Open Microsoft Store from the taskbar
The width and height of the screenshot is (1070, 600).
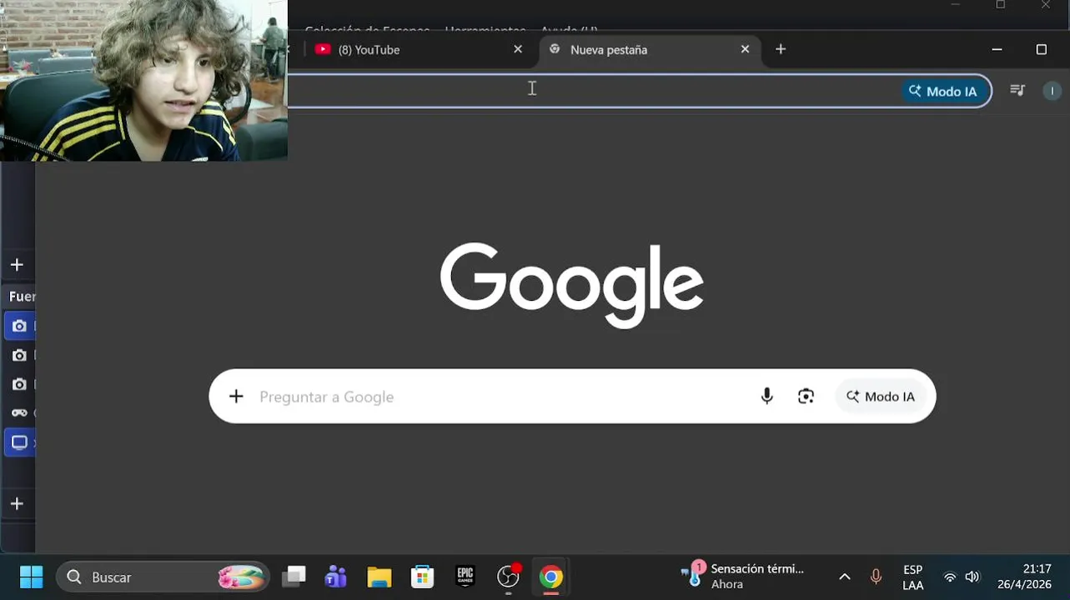pos(423,577)
